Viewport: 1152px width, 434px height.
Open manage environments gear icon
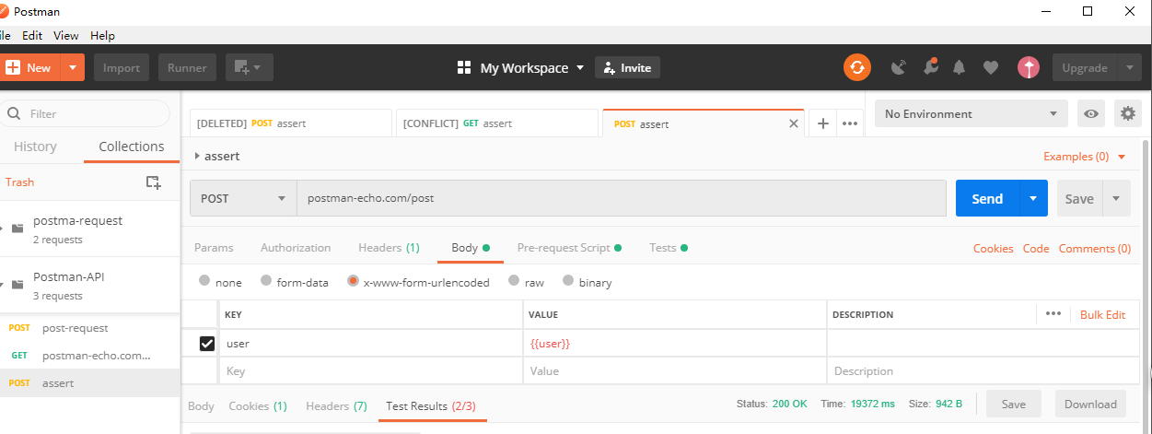[1128, 114]
